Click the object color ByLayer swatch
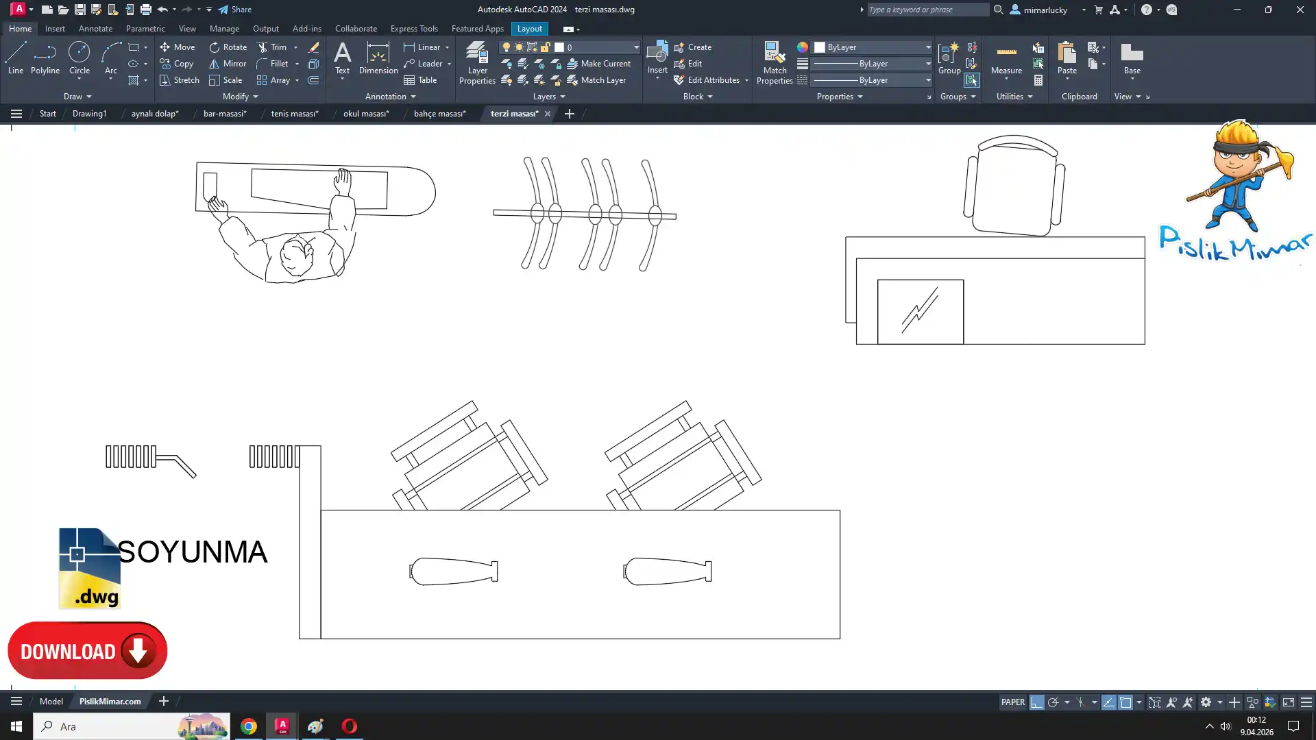The width and height of the screenshot is (1316, 740). pyautogui.click(x=820, y=47)
